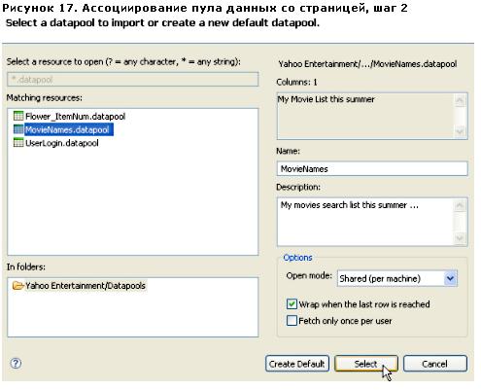481x390 pixels.
Task: Click the Description scrollbar up arrow
Action: coord(460,205)
